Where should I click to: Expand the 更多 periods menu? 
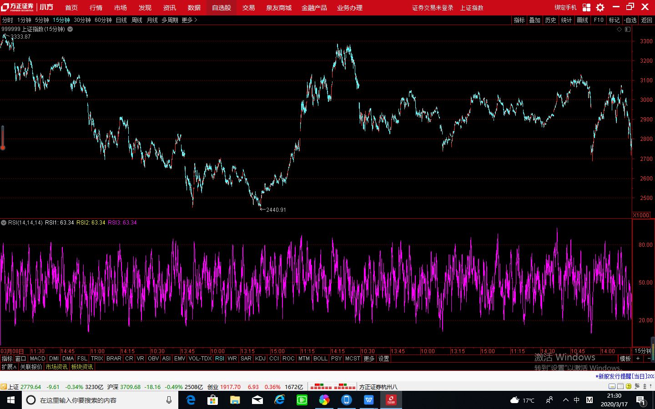pyautogui.click(x=189, y=20)
